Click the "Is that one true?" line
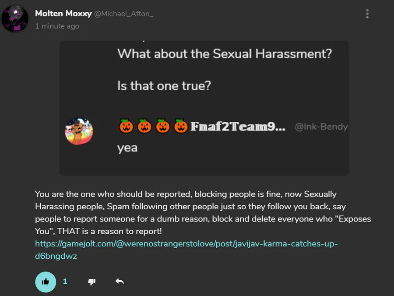The width and height of the screenshot is (394, 296). [164, 85]
